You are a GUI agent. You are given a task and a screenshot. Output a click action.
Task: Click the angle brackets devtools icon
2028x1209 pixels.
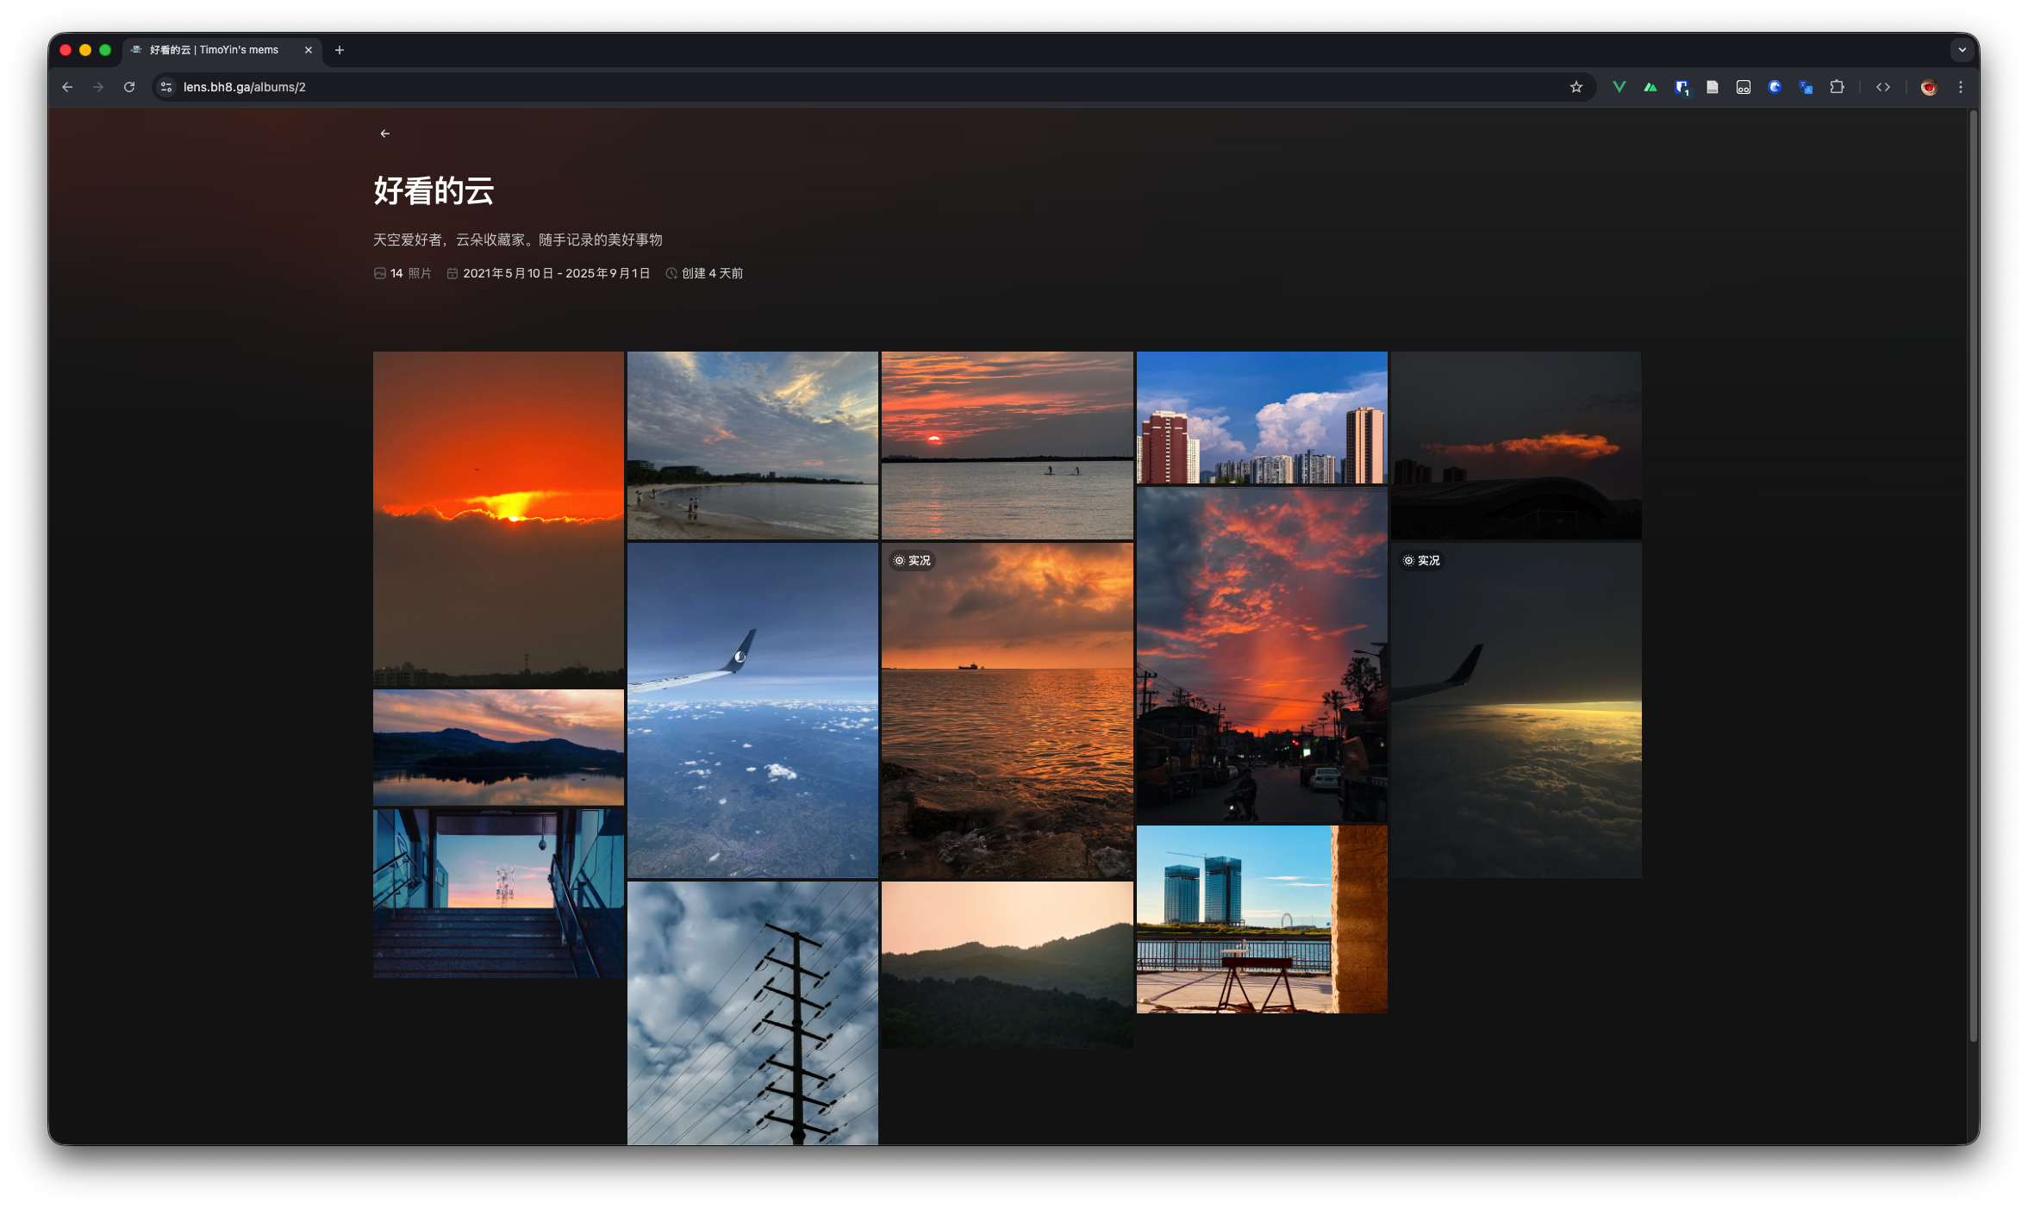[x=1883, y=87]
